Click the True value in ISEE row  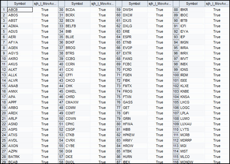(x=217, y=80)
